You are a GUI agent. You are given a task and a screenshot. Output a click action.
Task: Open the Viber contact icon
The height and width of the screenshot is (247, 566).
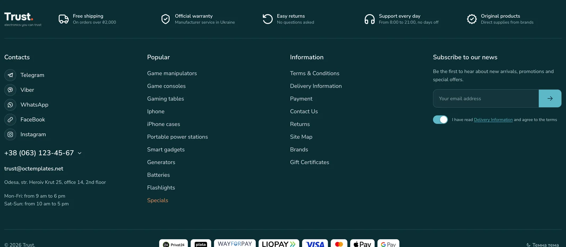coord(10,90)
